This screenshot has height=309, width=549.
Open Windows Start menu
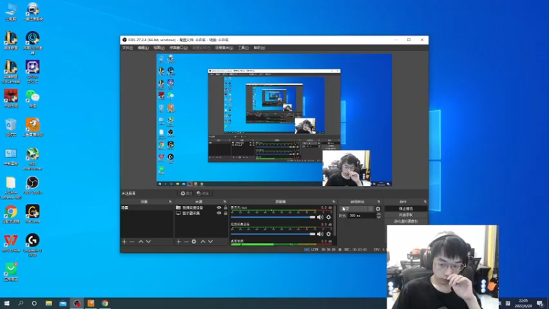click(7, 304)
